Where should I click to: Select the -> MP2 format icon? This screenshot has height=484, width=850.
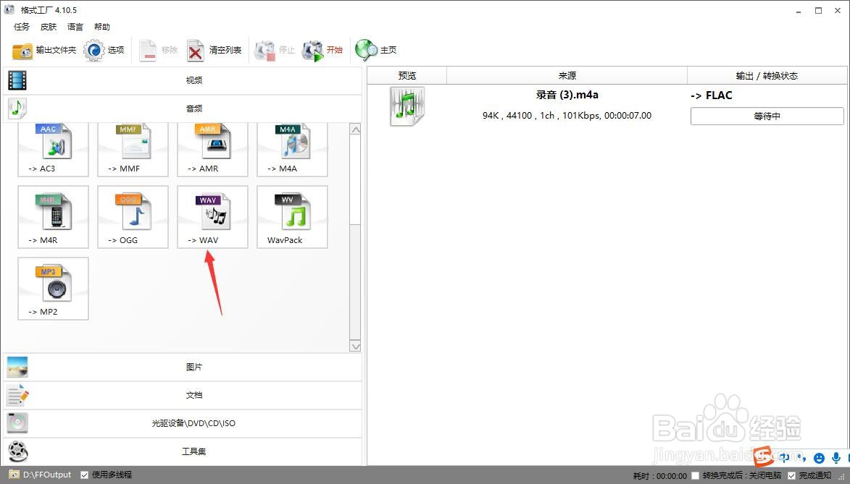click(x=53, y=289)
